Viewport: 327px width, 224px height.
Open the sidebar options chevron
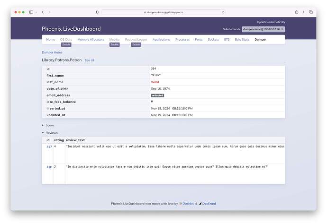pos(36,12)
